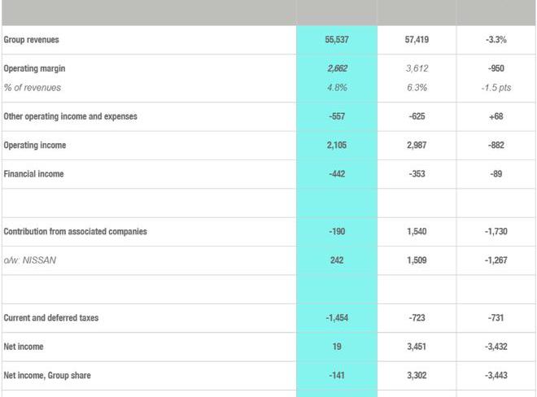Click Contribution from associated companies label
Image resolution: width=537 pixels, height=397 pixels.
[76, 232]
